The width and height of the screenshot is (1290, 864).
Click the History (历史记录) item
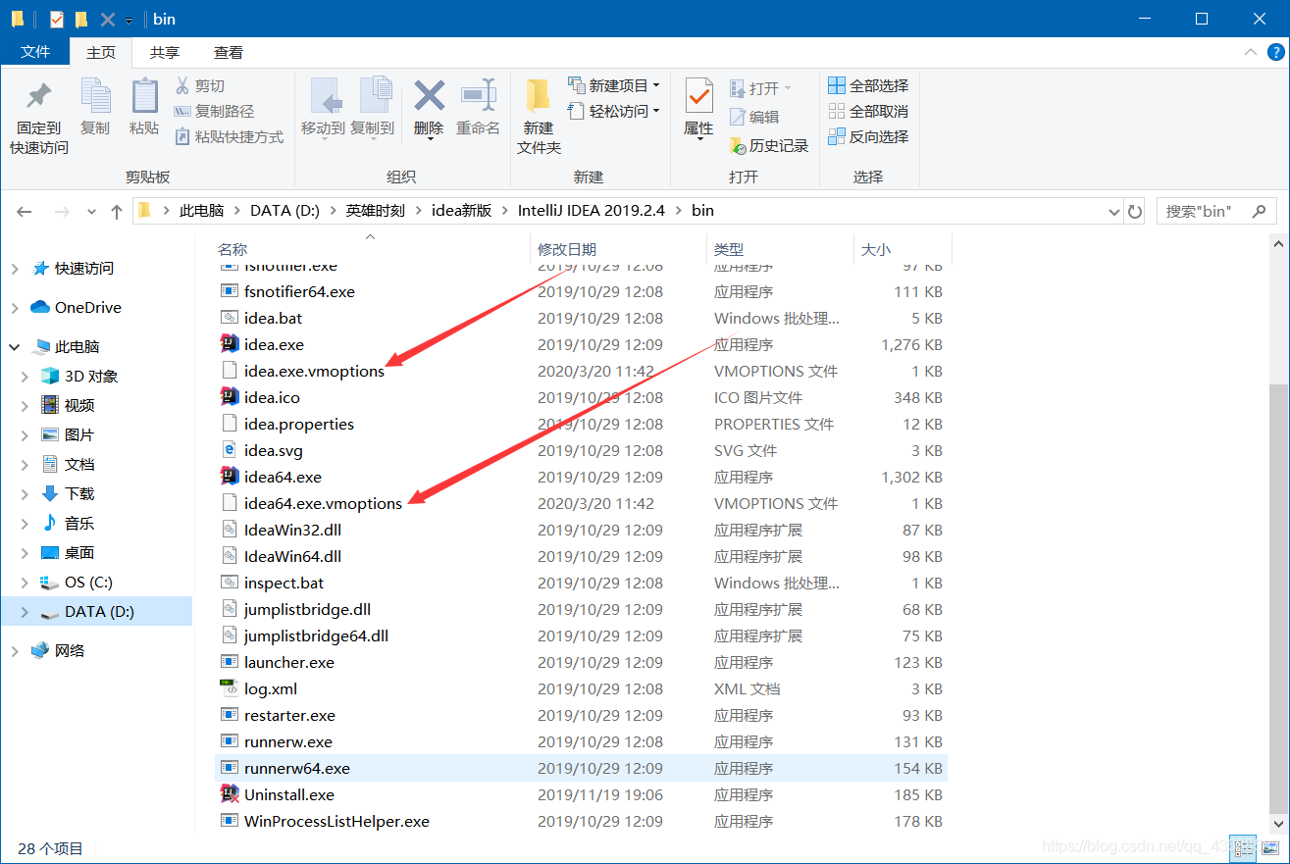[769, 146]
